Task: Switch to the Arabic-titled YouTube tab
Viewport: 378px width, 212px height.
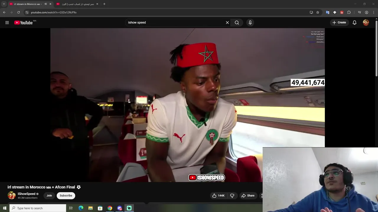Action: pos(78,4)
